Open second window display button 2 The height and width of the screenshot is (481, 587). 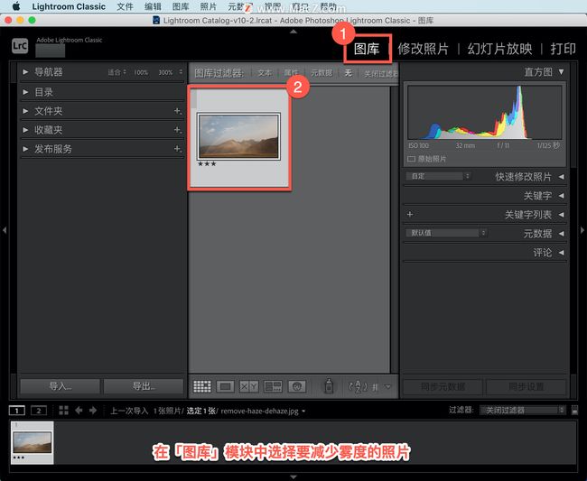tap(39, 411)
